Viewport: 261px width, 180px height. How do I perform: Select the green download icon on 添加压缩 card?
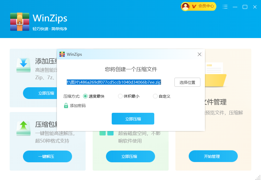(23, 65)
